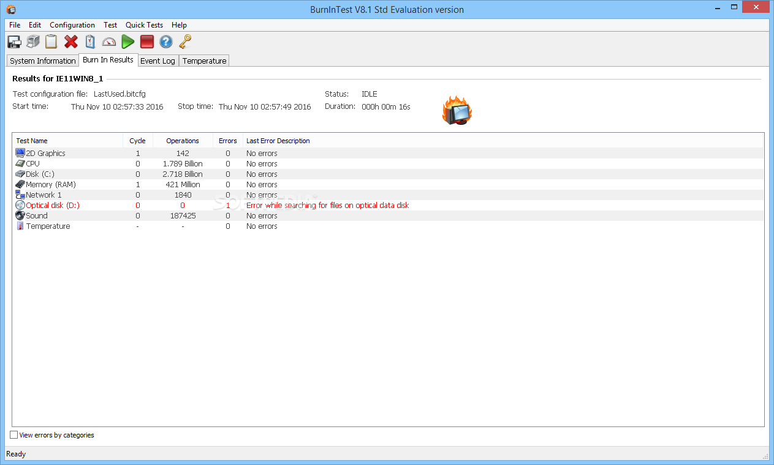
Task: Click the Save report floppy disk icon
Action: (x=14, y=42)
